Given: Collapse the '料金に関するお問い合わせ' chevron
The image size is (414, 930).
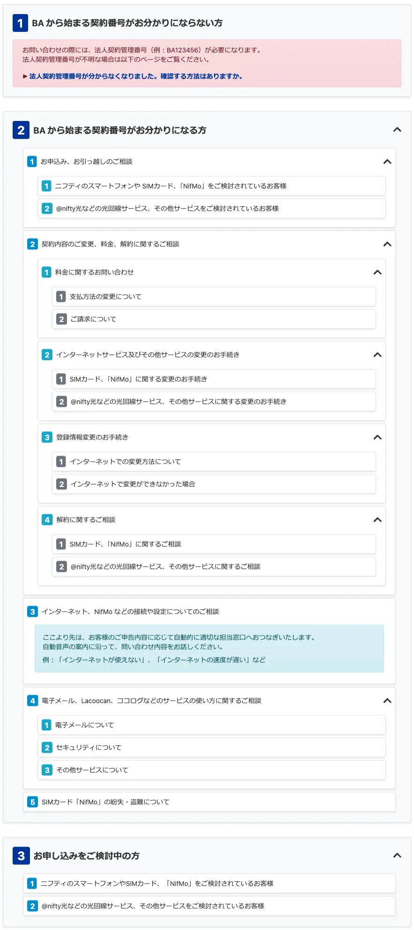Looking at the screenshot, I should [x=377, y=272].
